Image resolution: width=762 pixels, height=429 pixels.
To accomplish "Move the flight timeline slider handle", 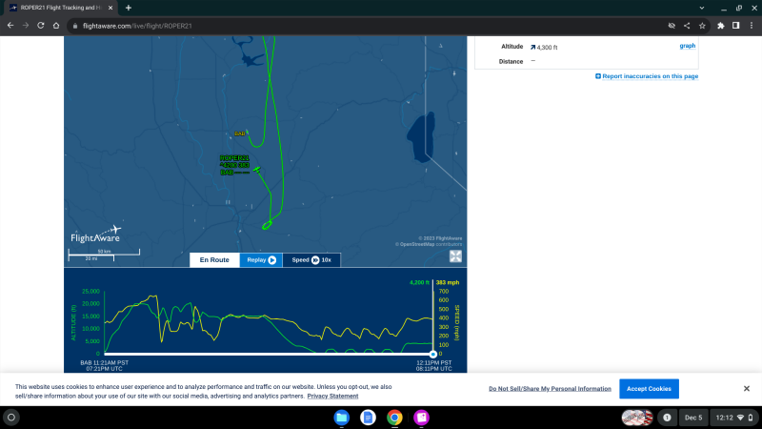I will 433,354.
